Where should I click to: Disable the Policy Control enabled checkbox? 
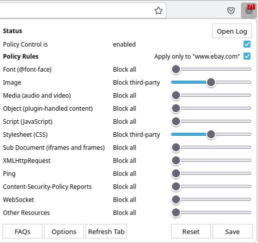click(247, 44)
